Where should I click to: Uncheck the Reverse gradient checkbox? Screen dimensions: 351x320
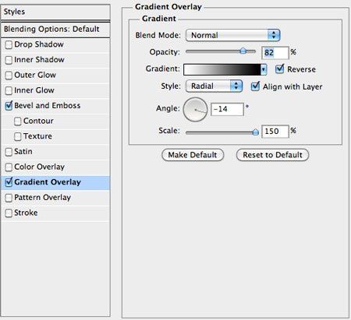(279, 69)
